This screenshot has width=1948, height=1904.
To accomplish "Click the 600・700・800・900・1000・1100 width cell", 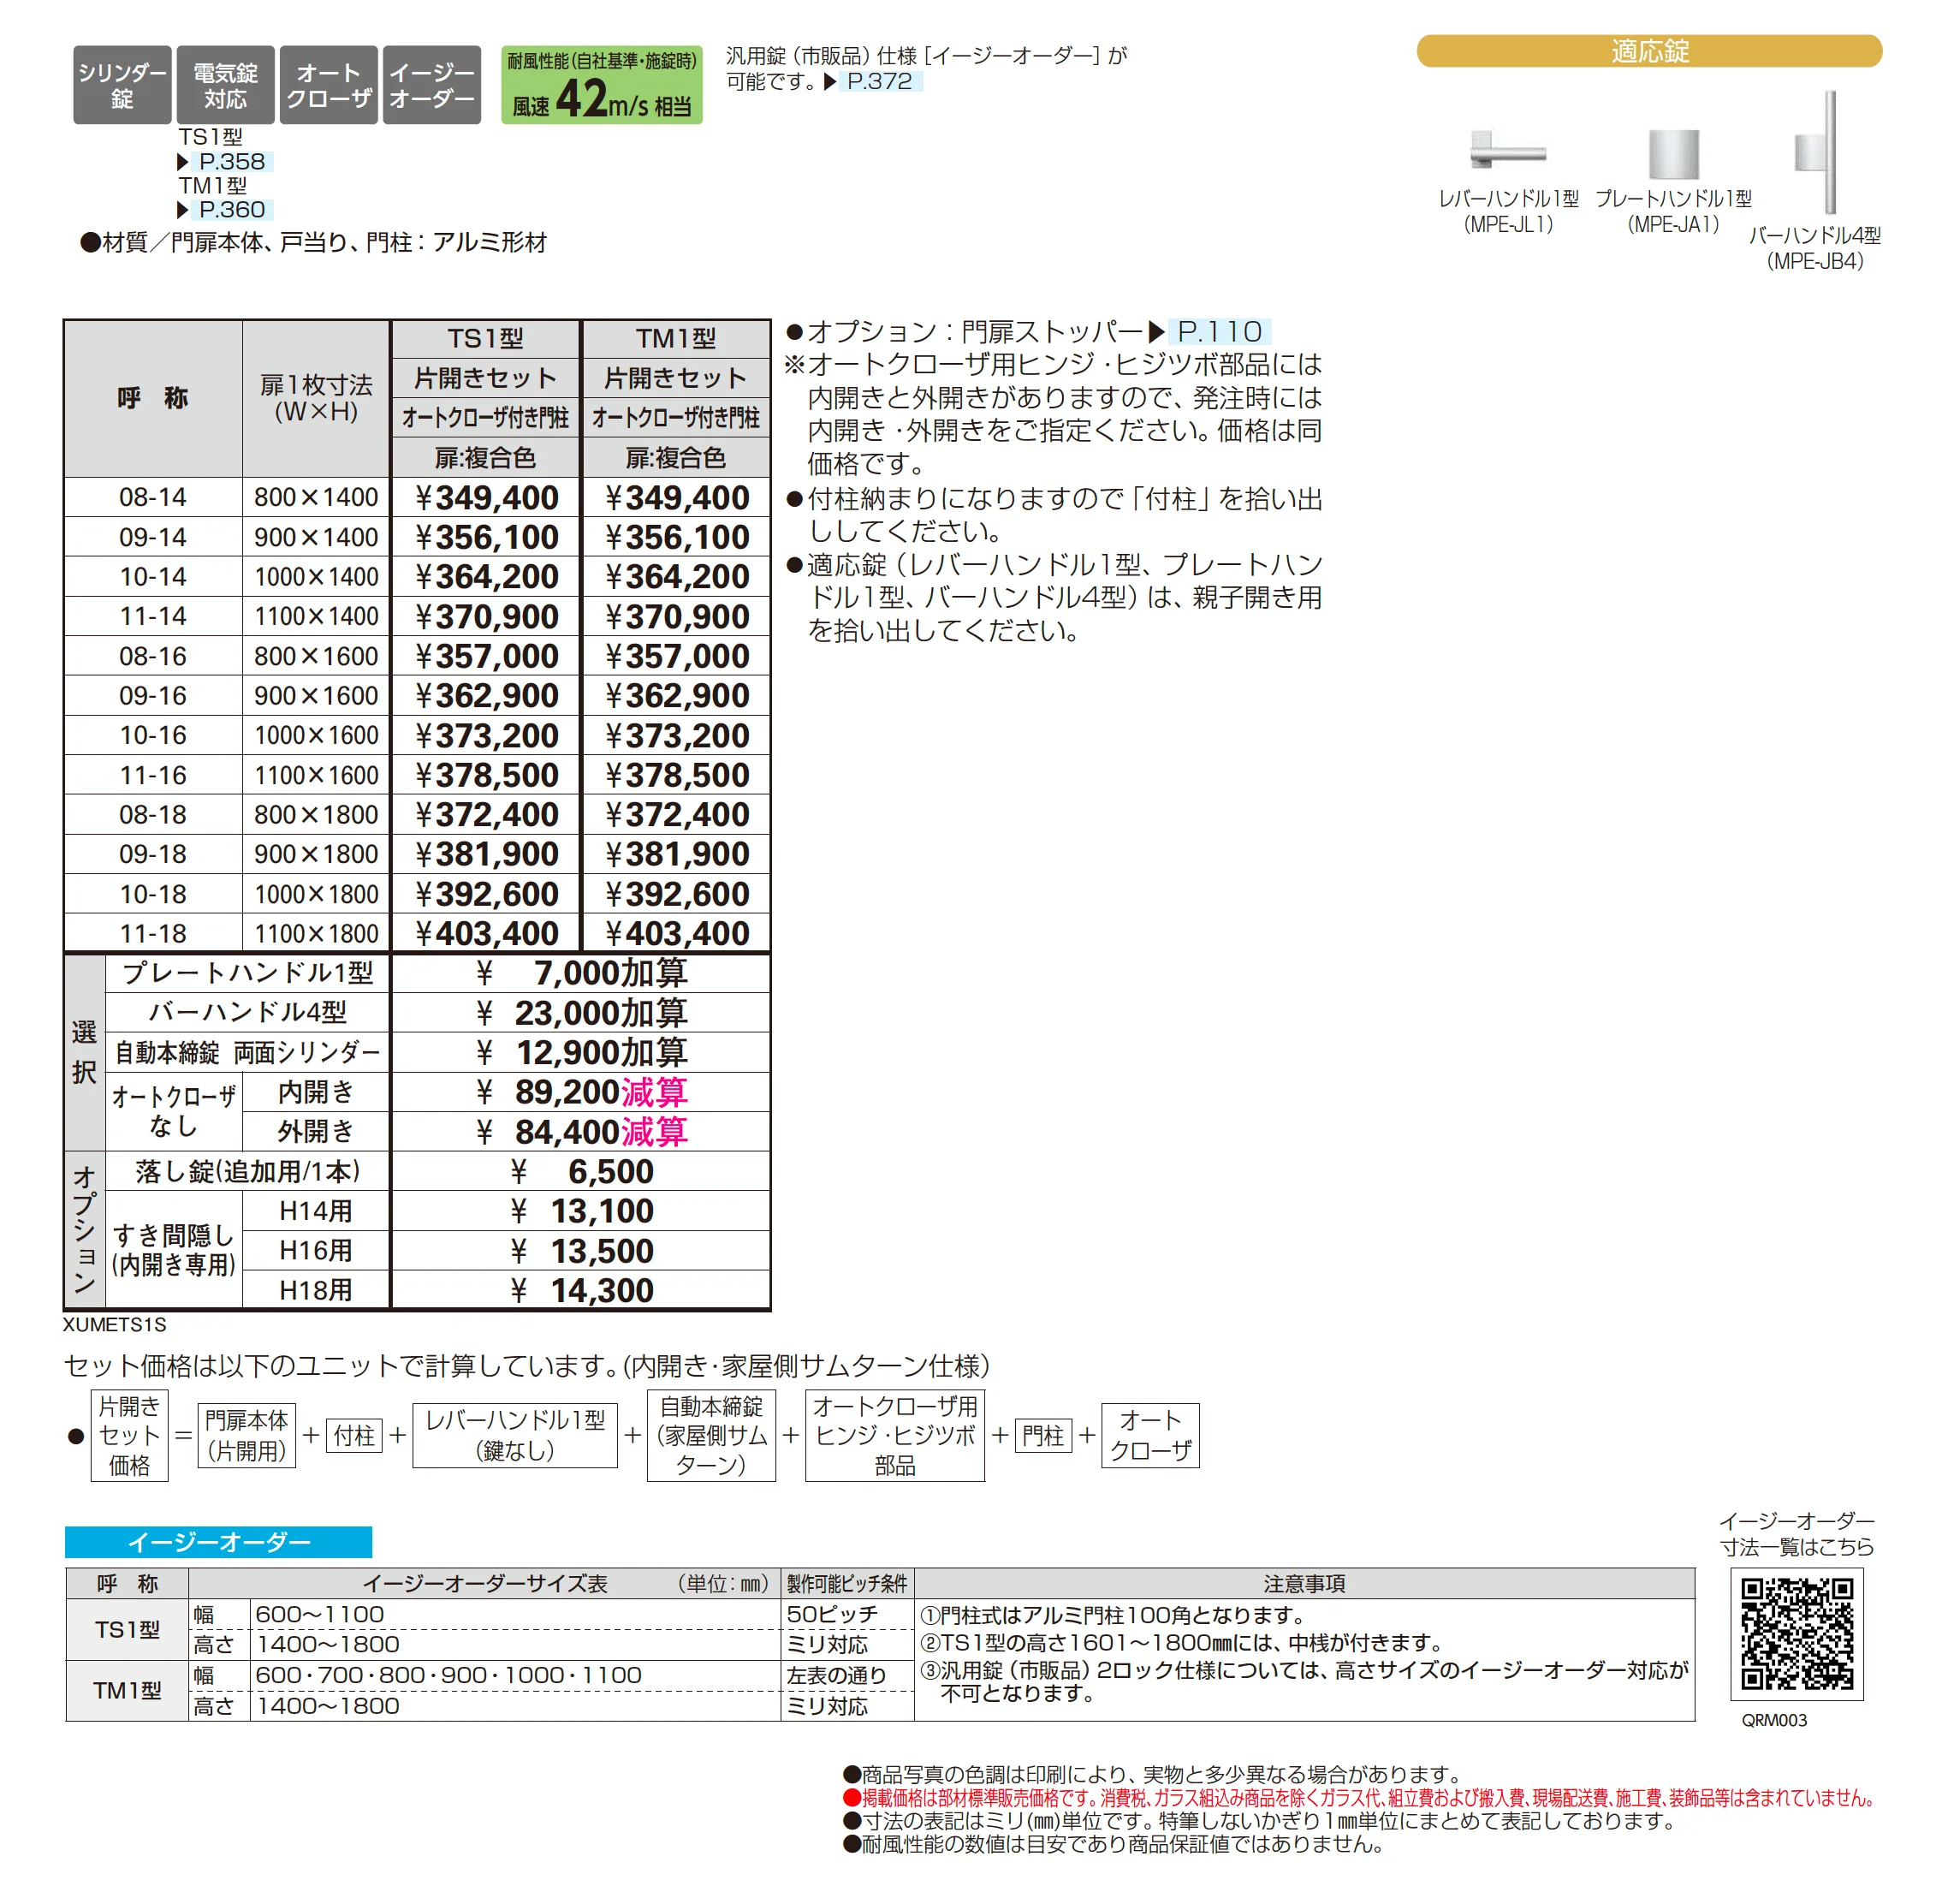I will [514, 1676].
